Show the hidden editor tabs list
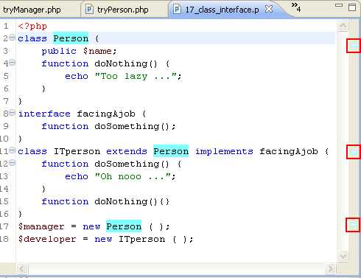Image resolution: width=361 pixels, height=278 pixels. click(x=296, y=7)
